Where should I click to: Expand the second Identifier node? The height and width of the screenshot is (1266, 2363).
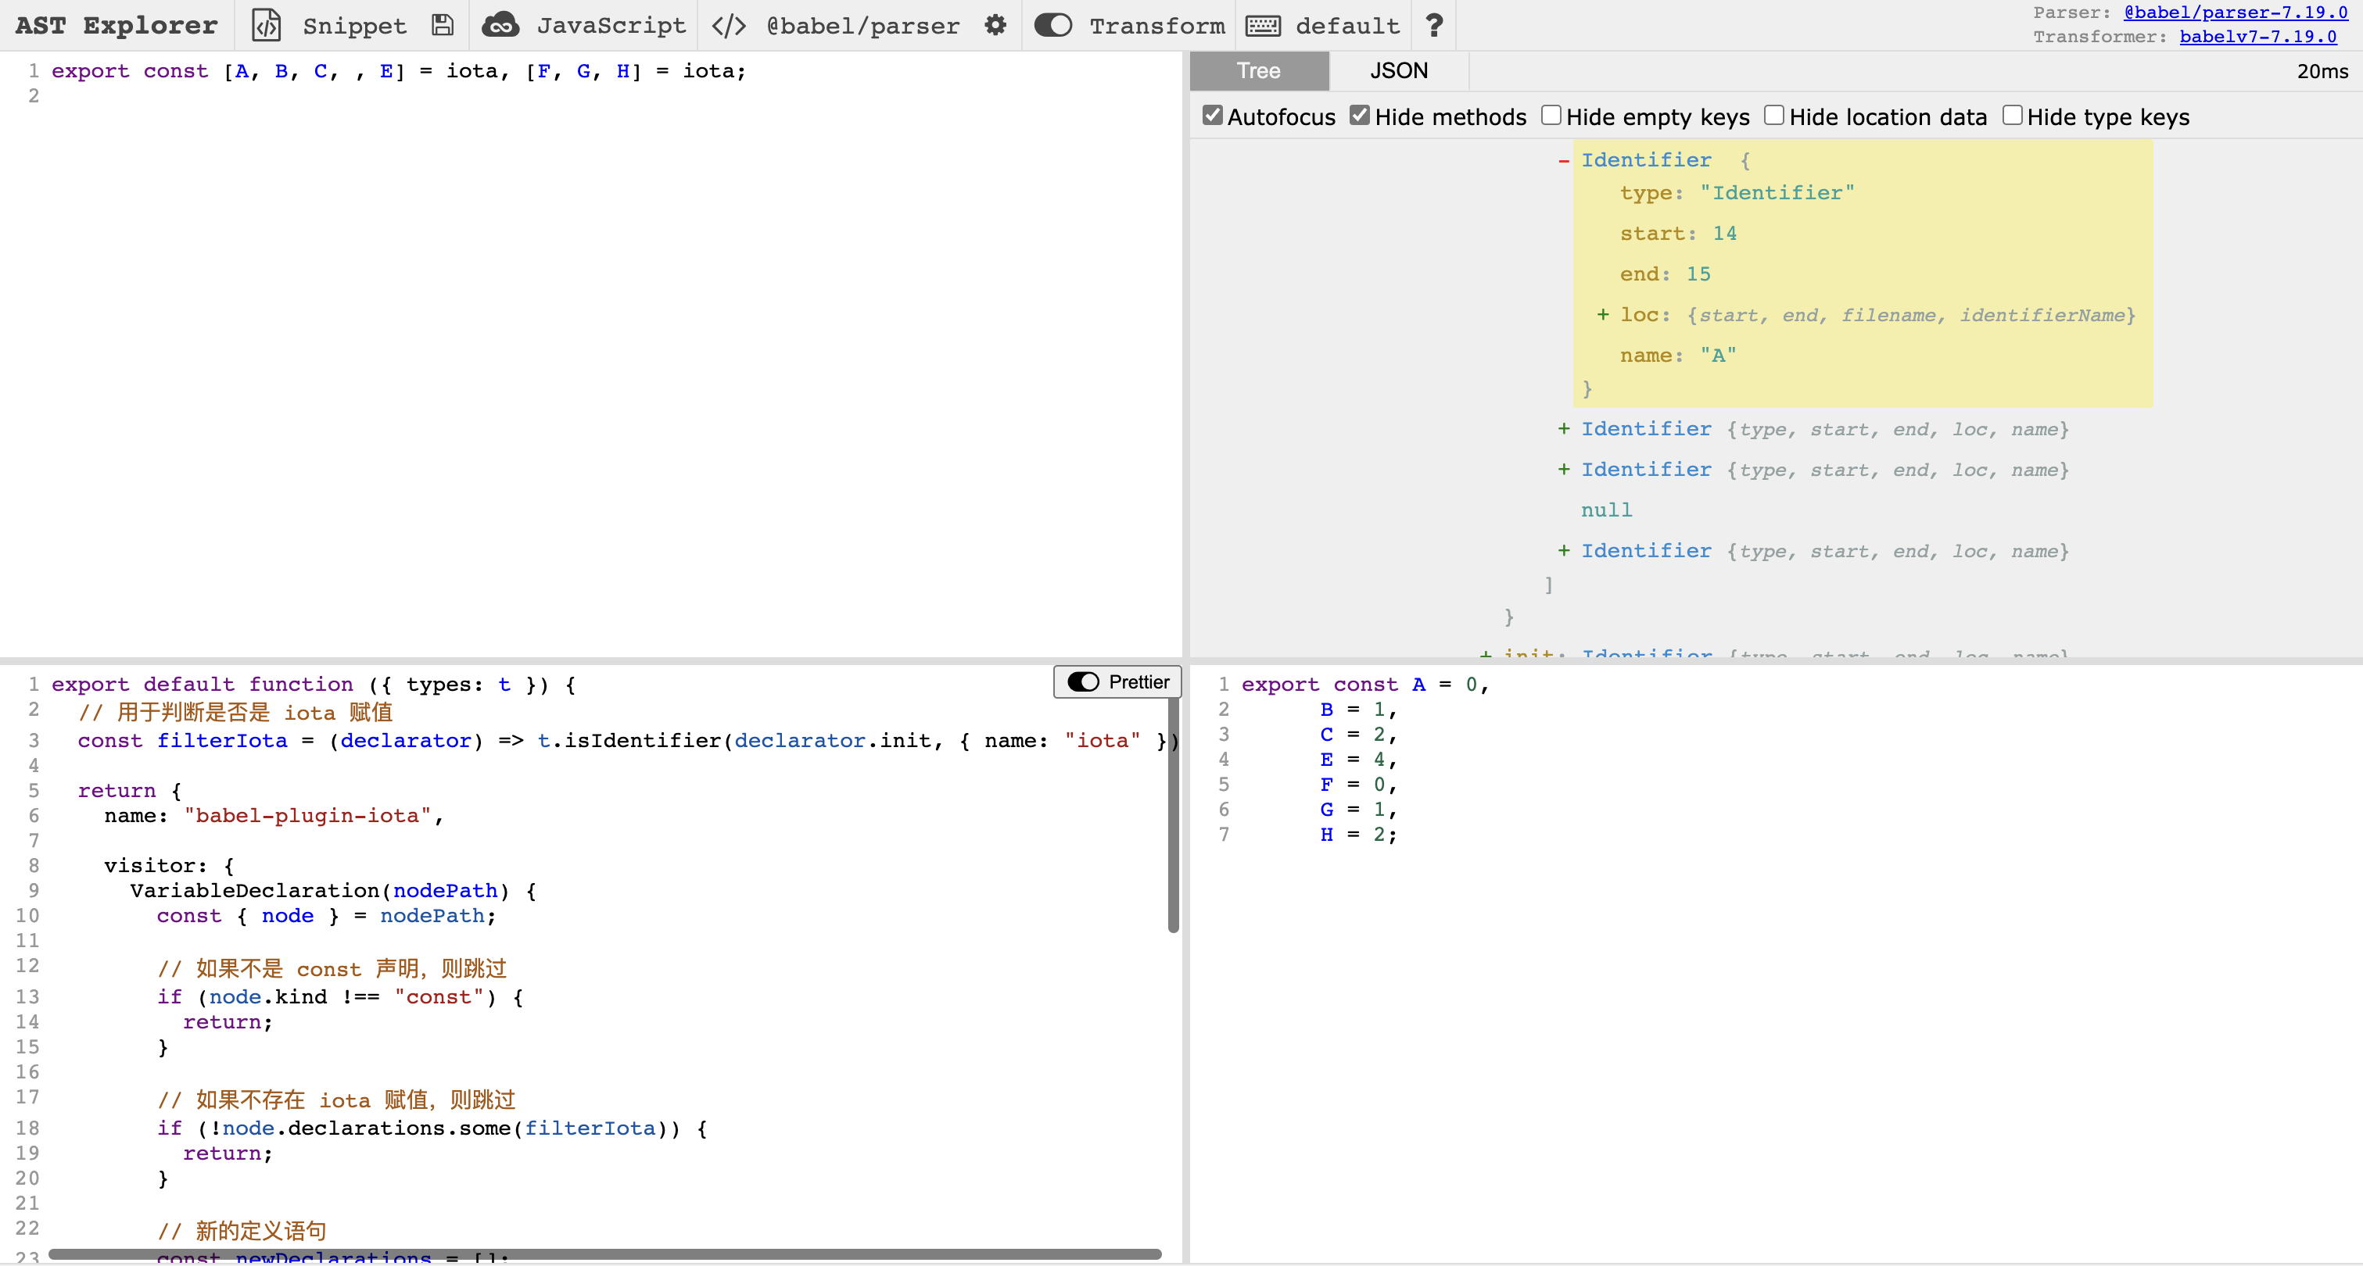tap(1564, 429)
